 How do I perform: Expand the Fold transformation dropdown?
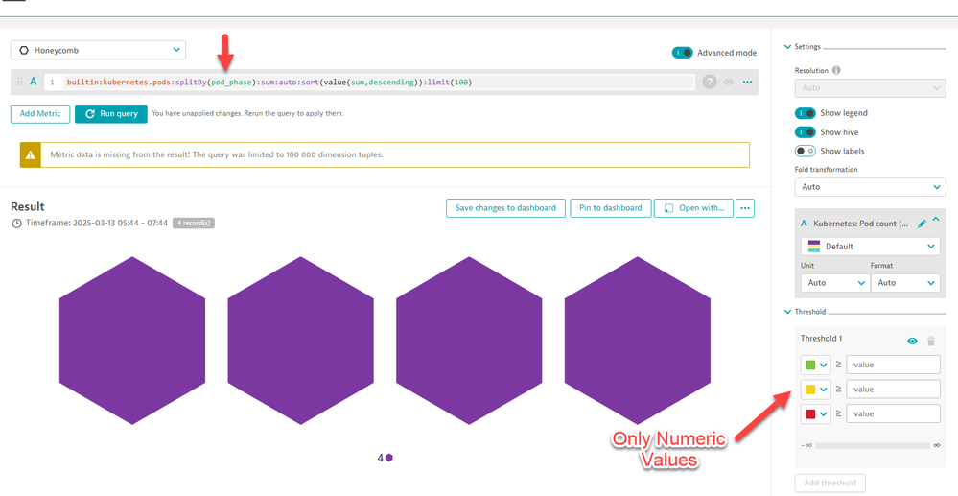tap(870, 187)
